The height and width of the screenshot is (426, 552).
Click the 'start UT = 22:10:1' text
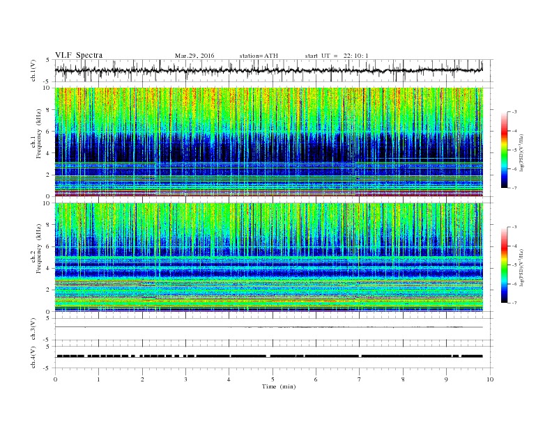coord(337,56)
